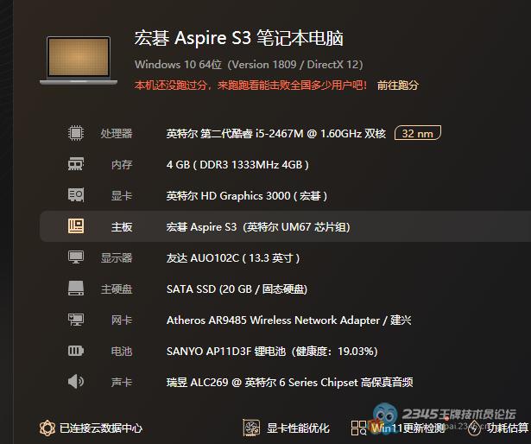Open Win11更新检测 tool

click(408, 428)
